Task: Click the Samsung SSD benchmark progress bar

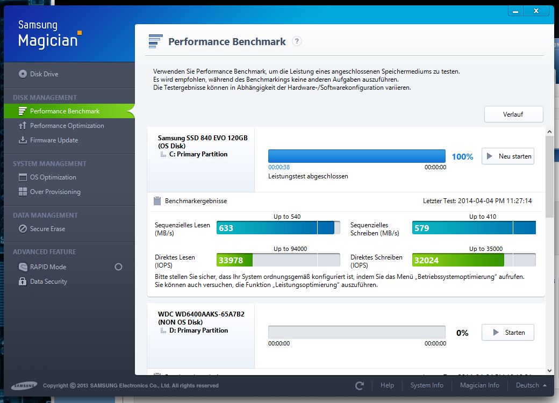Action: coord(357,156)
